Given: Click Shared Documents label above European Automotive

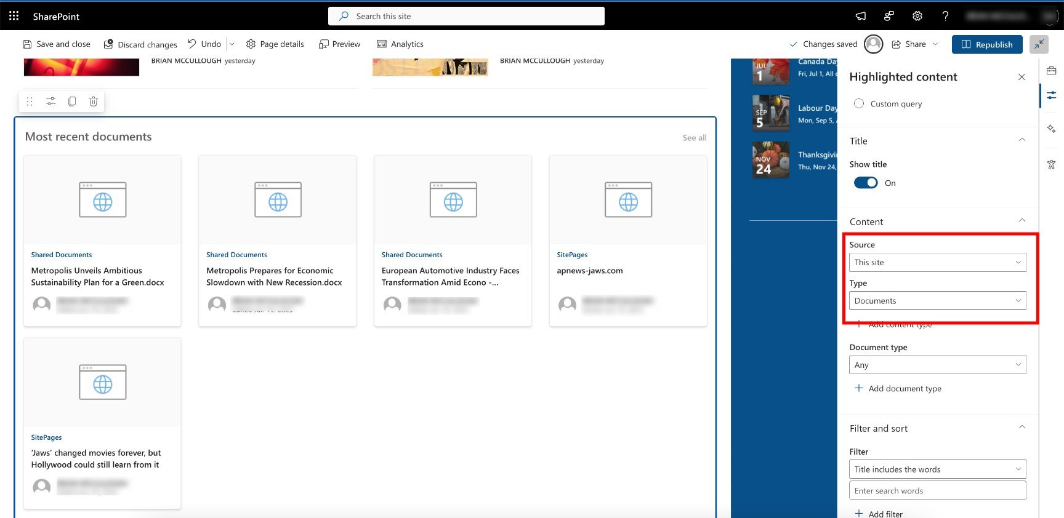Looking at the screenshot, I should (x=412, y=255).
